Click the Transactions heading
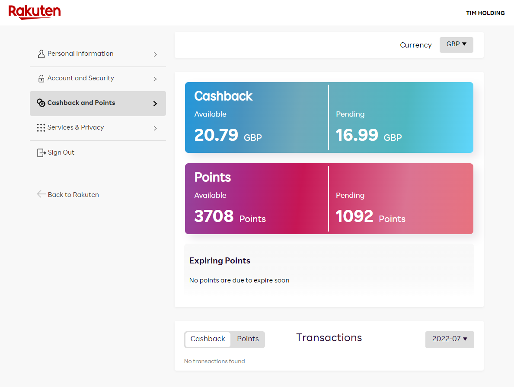 [329, 338]
